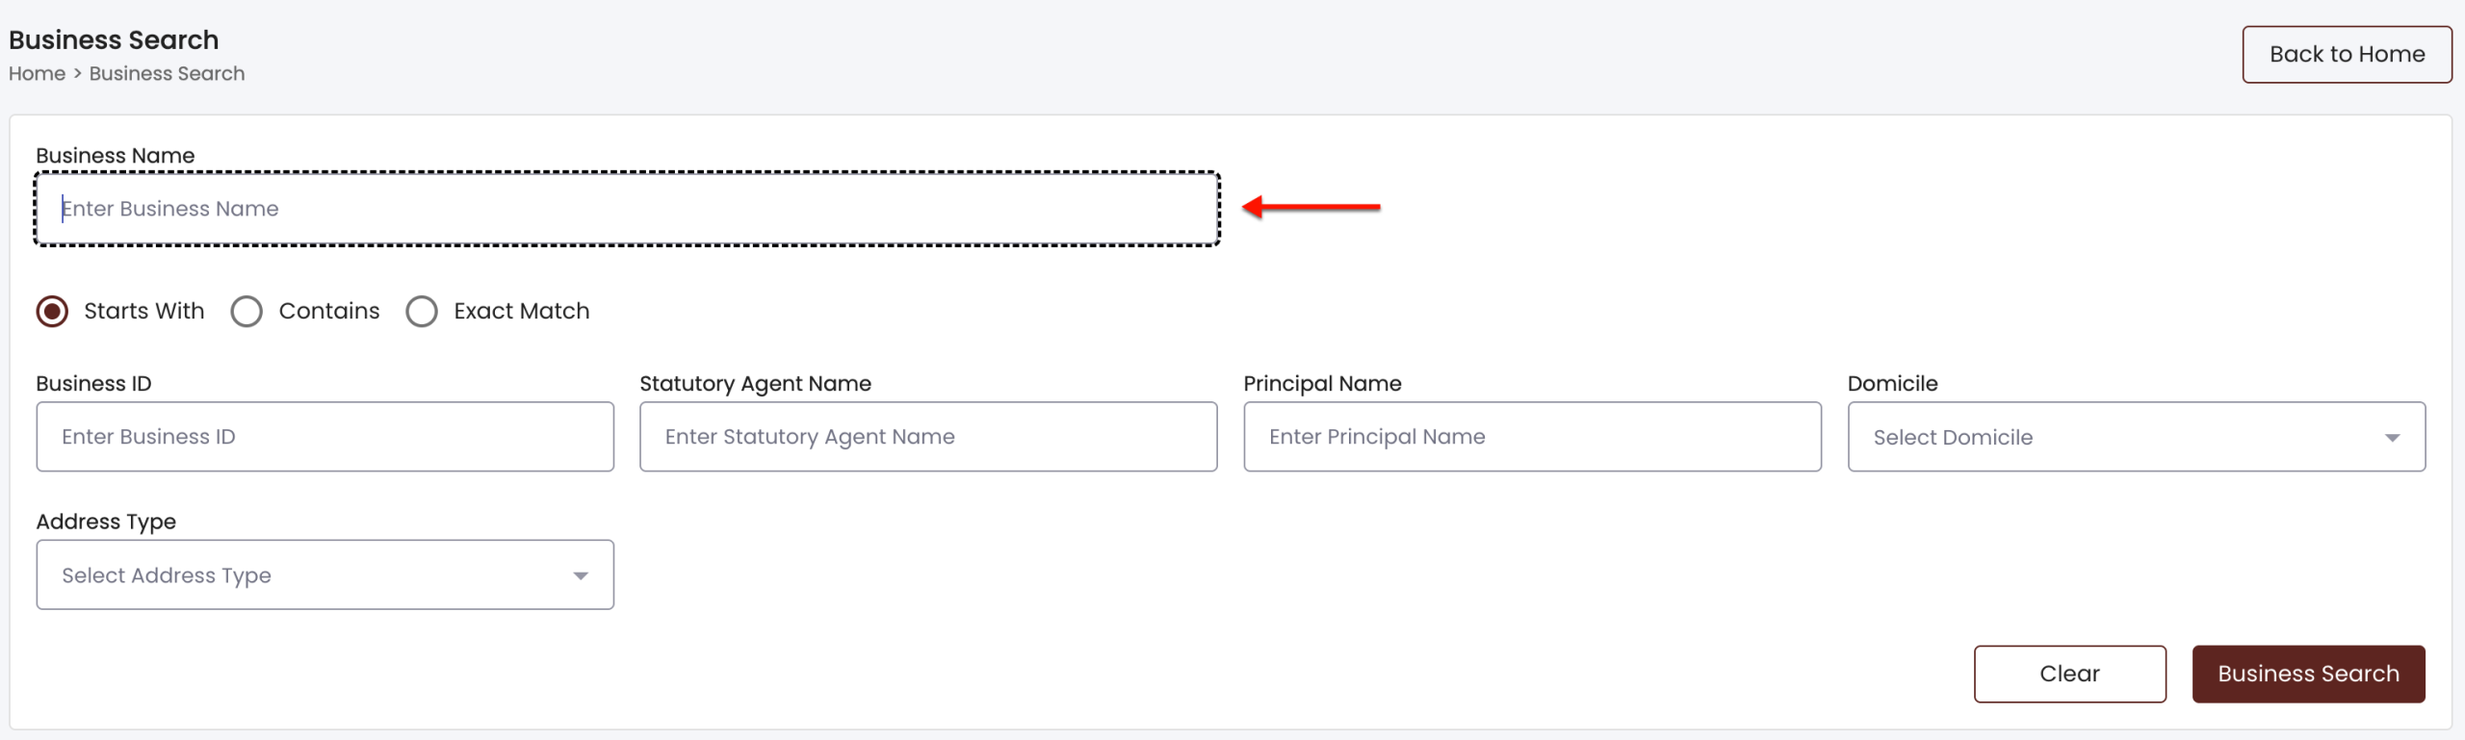Click the Contains label text

coord(329,311)
